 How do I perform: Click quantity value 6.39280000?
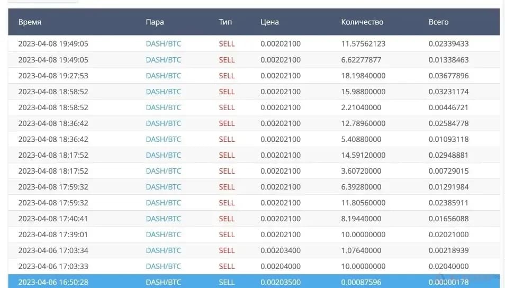click(361, 187)
